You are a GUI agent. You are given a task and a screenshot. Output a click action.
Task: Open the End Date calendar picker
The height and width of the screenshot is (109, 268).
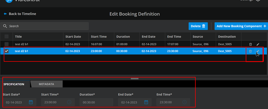pyautogui.click(x=146, y=102)
